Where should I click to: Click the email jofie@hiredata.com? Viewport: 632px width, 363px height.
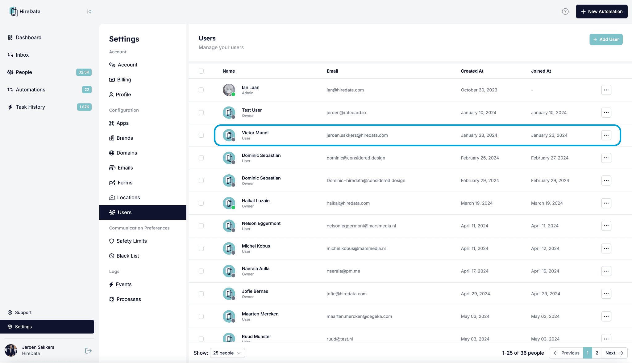click(347, 294)
